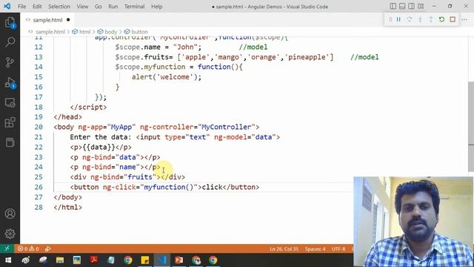Toggle the primary side bar layout icon
474x267 pixels.
pyautogui.click(x=393, y=6)
